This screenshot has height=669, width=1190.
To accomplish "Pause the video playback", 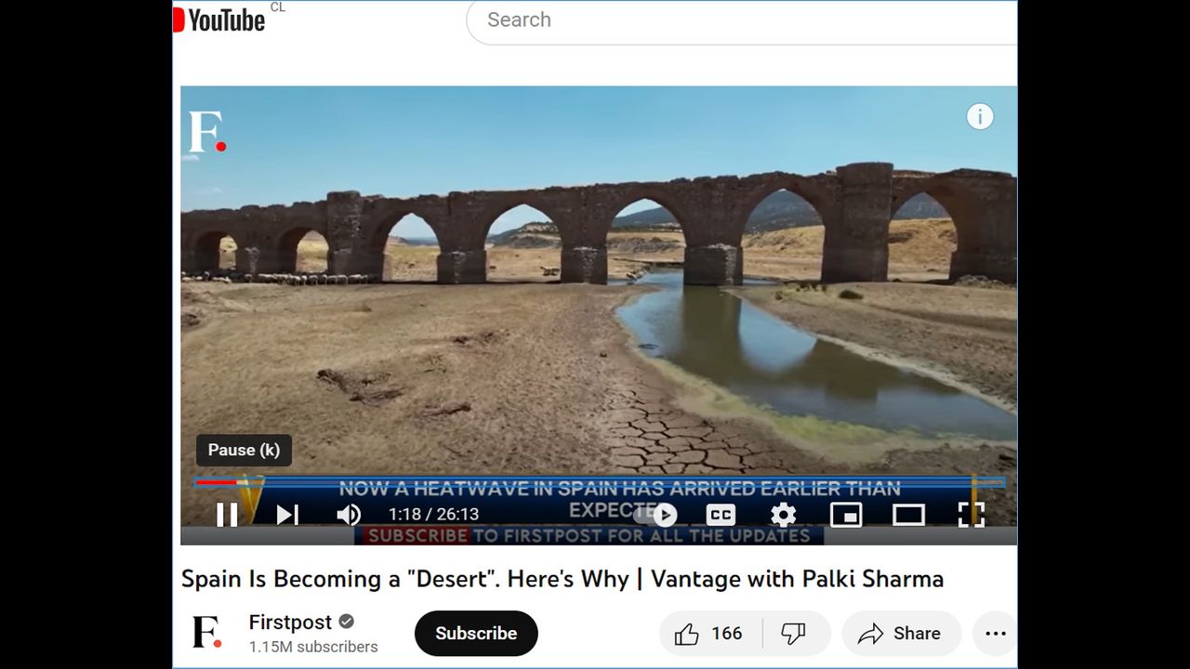I will 227,515.
